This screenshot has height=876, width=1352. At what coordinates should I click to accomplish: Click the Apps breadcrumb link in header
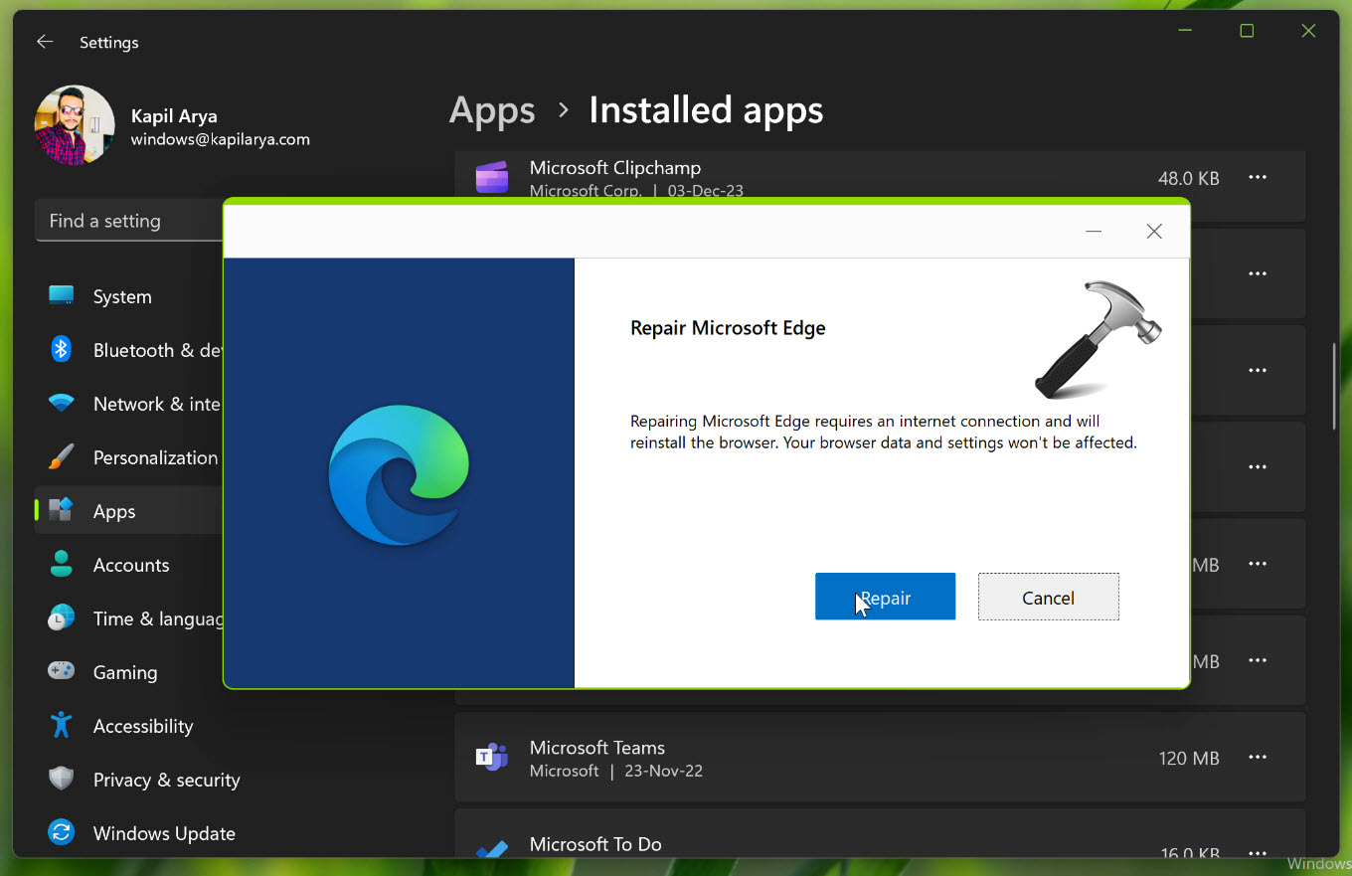[492, 110]
